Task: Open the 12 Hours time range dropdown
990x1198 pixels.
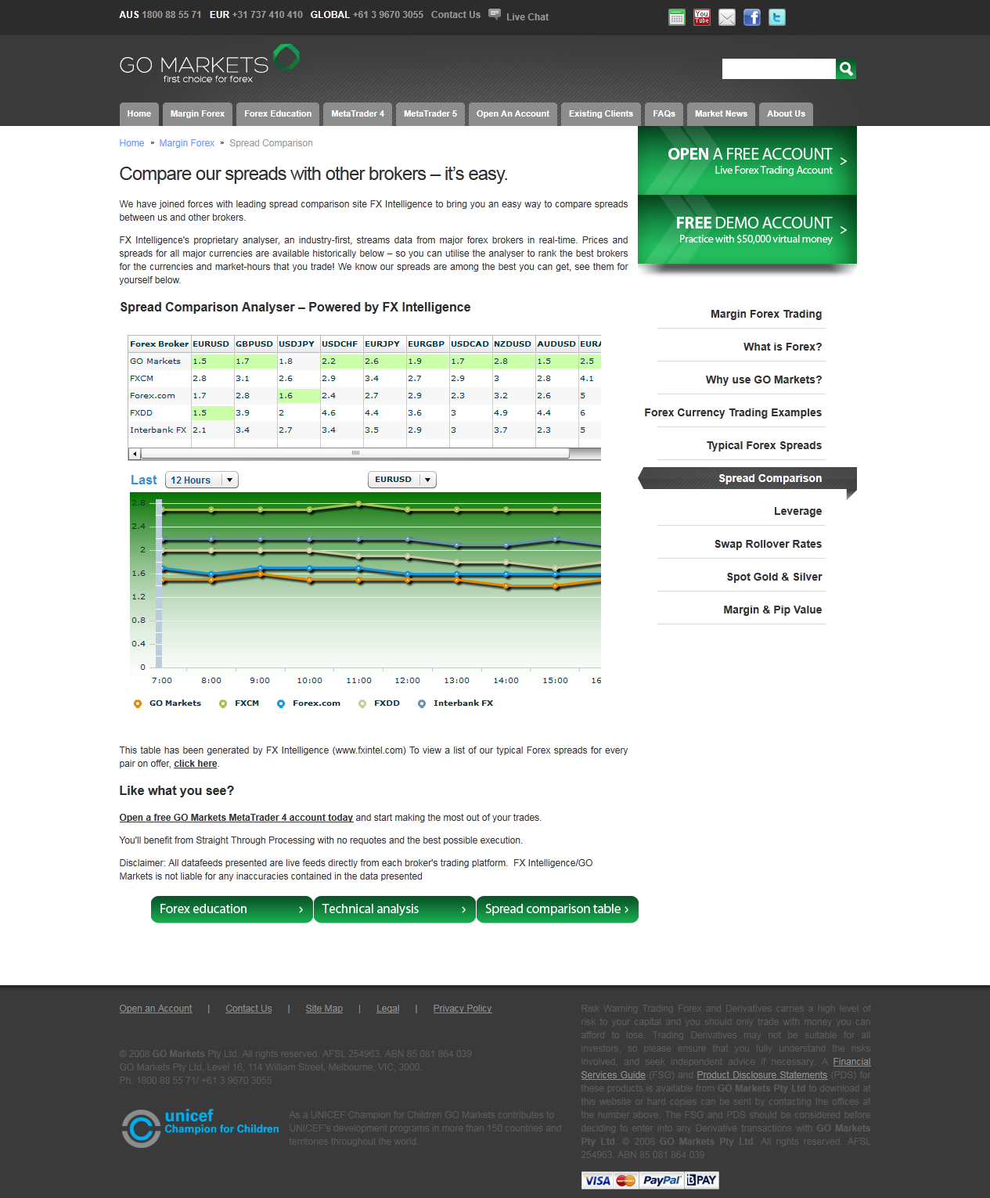Action: [x=202, y=480]
